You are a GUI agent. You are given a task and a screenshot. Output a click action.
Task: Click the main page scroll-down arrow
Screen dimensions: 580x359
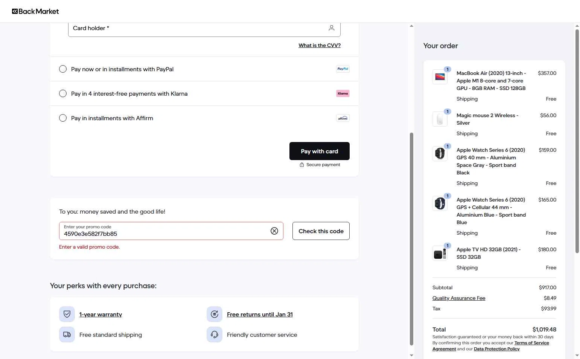pyautogui.click(x=411, y=355)
